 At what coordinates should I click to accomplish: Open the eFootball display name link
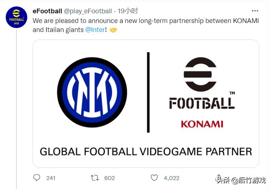coord(47,11)
